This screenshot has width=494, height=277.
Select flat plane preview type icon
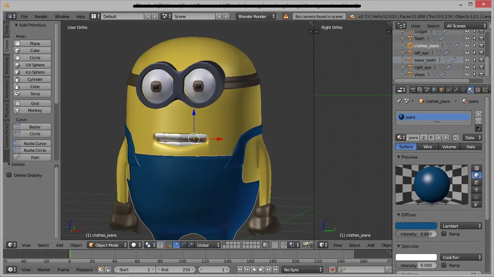(x=477, y=168)
